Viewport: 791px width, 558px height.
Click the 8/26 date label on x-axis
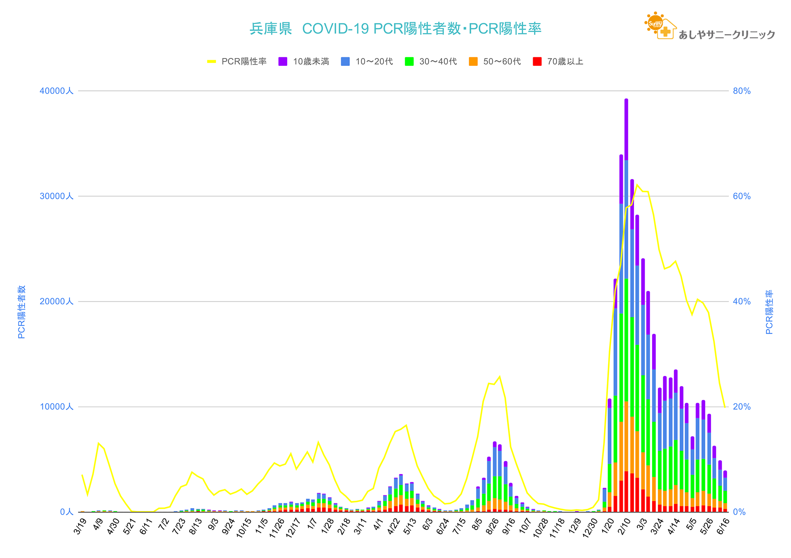(x=492, y=526)
